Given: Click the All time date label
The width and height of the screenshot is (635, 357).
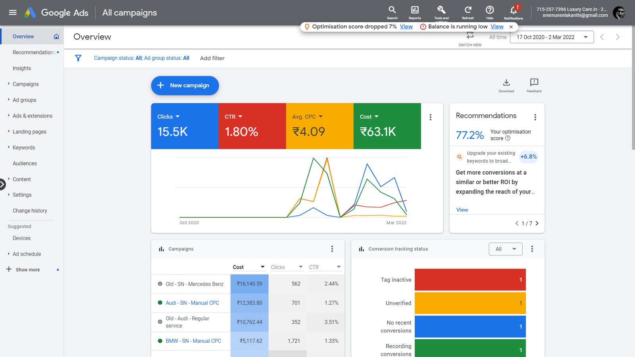Looking at the screenshot, I should [498, 37].
